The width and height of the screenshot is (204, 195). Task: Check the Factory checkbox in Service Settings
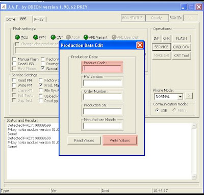41,80
